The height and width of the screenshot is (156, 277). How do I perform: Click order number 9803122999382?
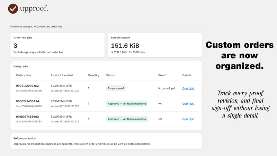[x=27, y=86]
